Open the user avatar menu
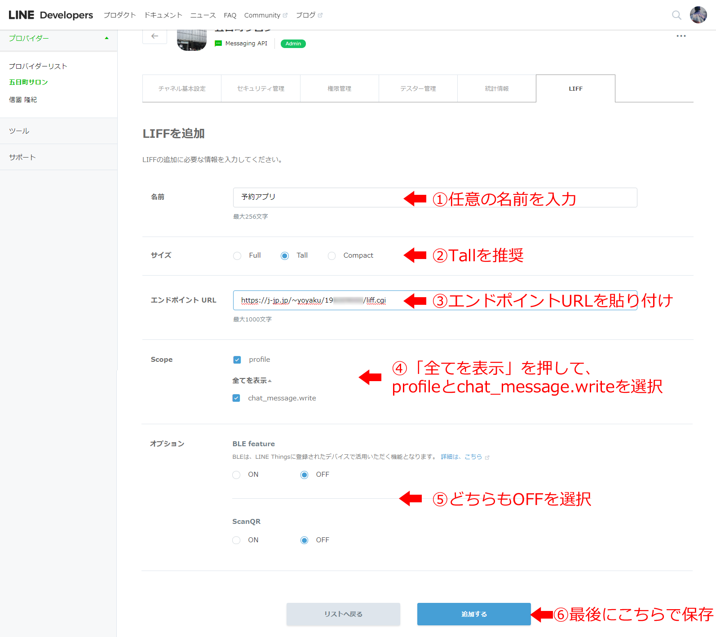 [x=698, y=15]
